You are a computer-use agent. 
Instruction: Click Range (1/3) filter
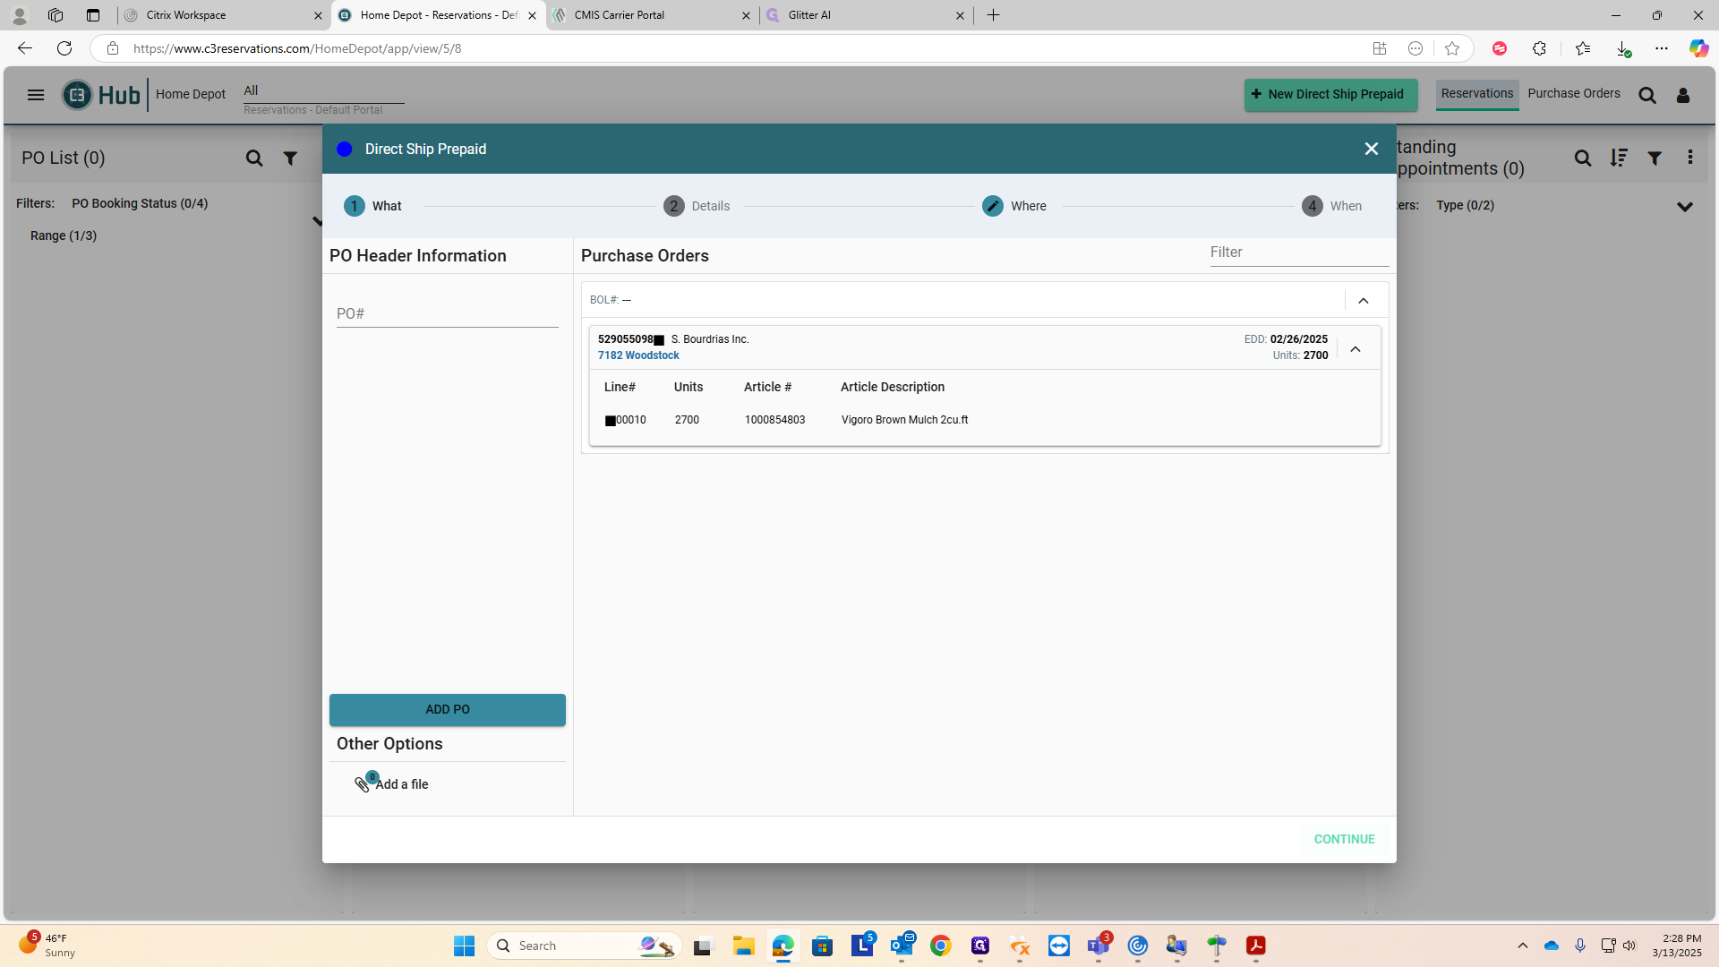tap(64, 235)
